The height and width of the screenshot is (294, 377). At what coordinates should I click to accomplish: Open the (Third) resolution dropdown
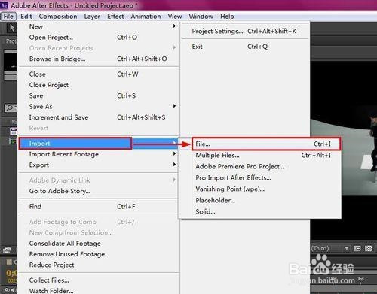pyautogui.click(x=330, y=248)
